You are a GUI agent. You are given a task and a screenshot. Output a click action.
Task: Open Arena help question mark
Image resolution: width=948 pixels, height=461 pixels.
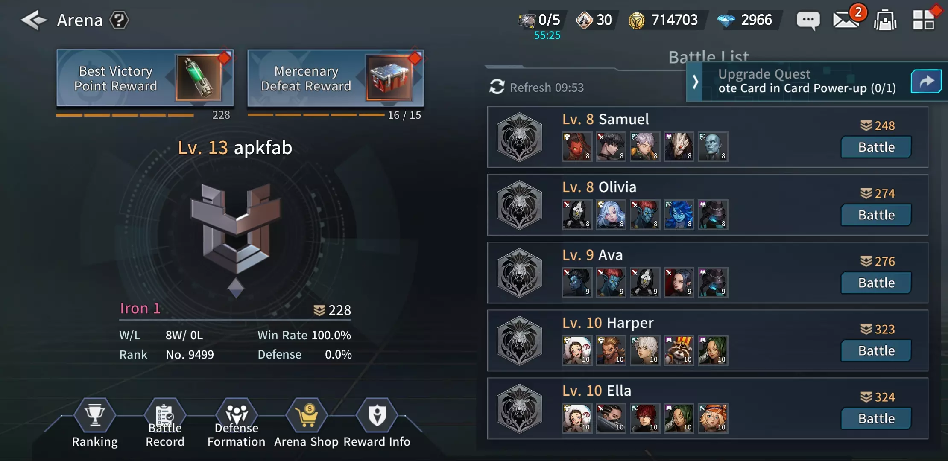(x=119, y=20)
